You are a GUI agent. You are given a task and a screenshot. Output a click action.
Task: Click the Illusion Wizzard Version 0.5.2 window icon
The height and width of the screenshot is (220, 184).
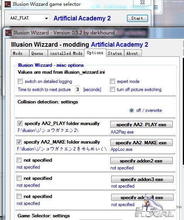8,33
